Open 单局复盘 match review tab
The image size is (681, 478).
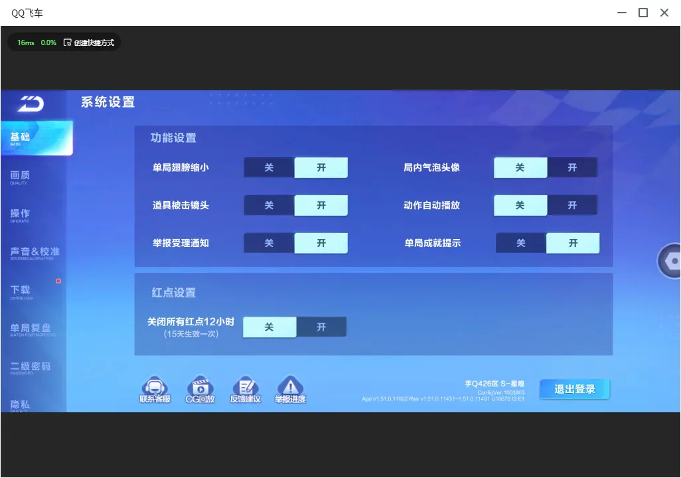point(33,330)
